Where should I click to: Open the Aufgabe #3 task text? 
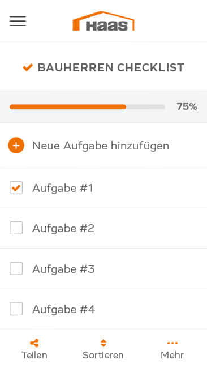click(63, 269)
